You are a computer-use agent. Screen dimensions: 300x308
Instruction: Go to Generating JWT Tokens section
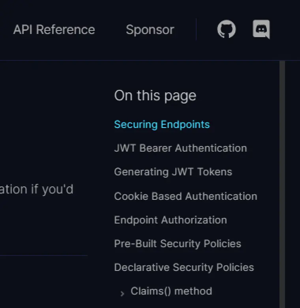pos(173,172)
